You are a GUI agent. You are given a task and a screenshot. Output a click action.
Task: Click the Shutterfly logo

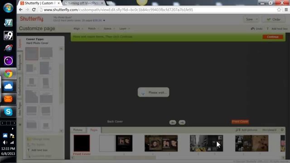click(x=32, y=19)
